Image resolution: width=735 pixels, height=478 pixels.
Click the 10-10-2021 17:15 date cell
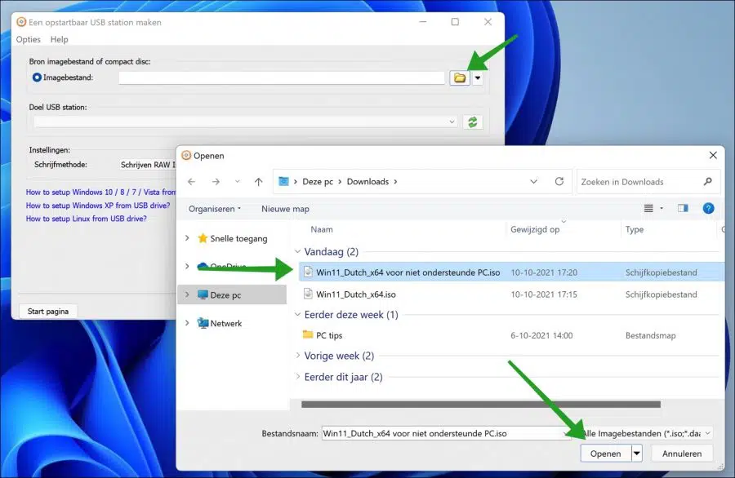544,294
